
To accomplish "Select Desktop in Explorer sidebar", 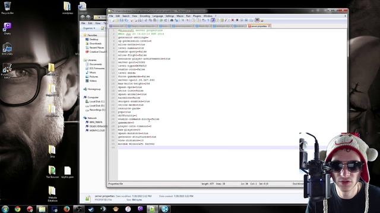I will [x=94, y=40].
